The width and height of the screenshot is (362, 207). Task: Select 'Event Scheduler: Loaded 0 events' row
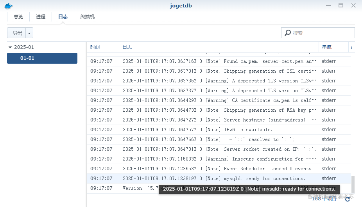219,169
